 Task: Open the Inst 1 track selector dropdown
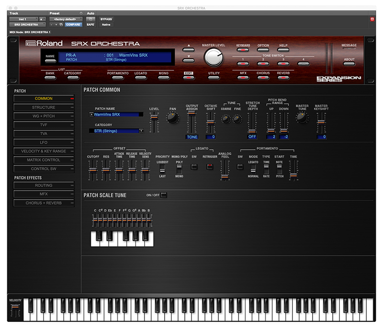[24, 19]
